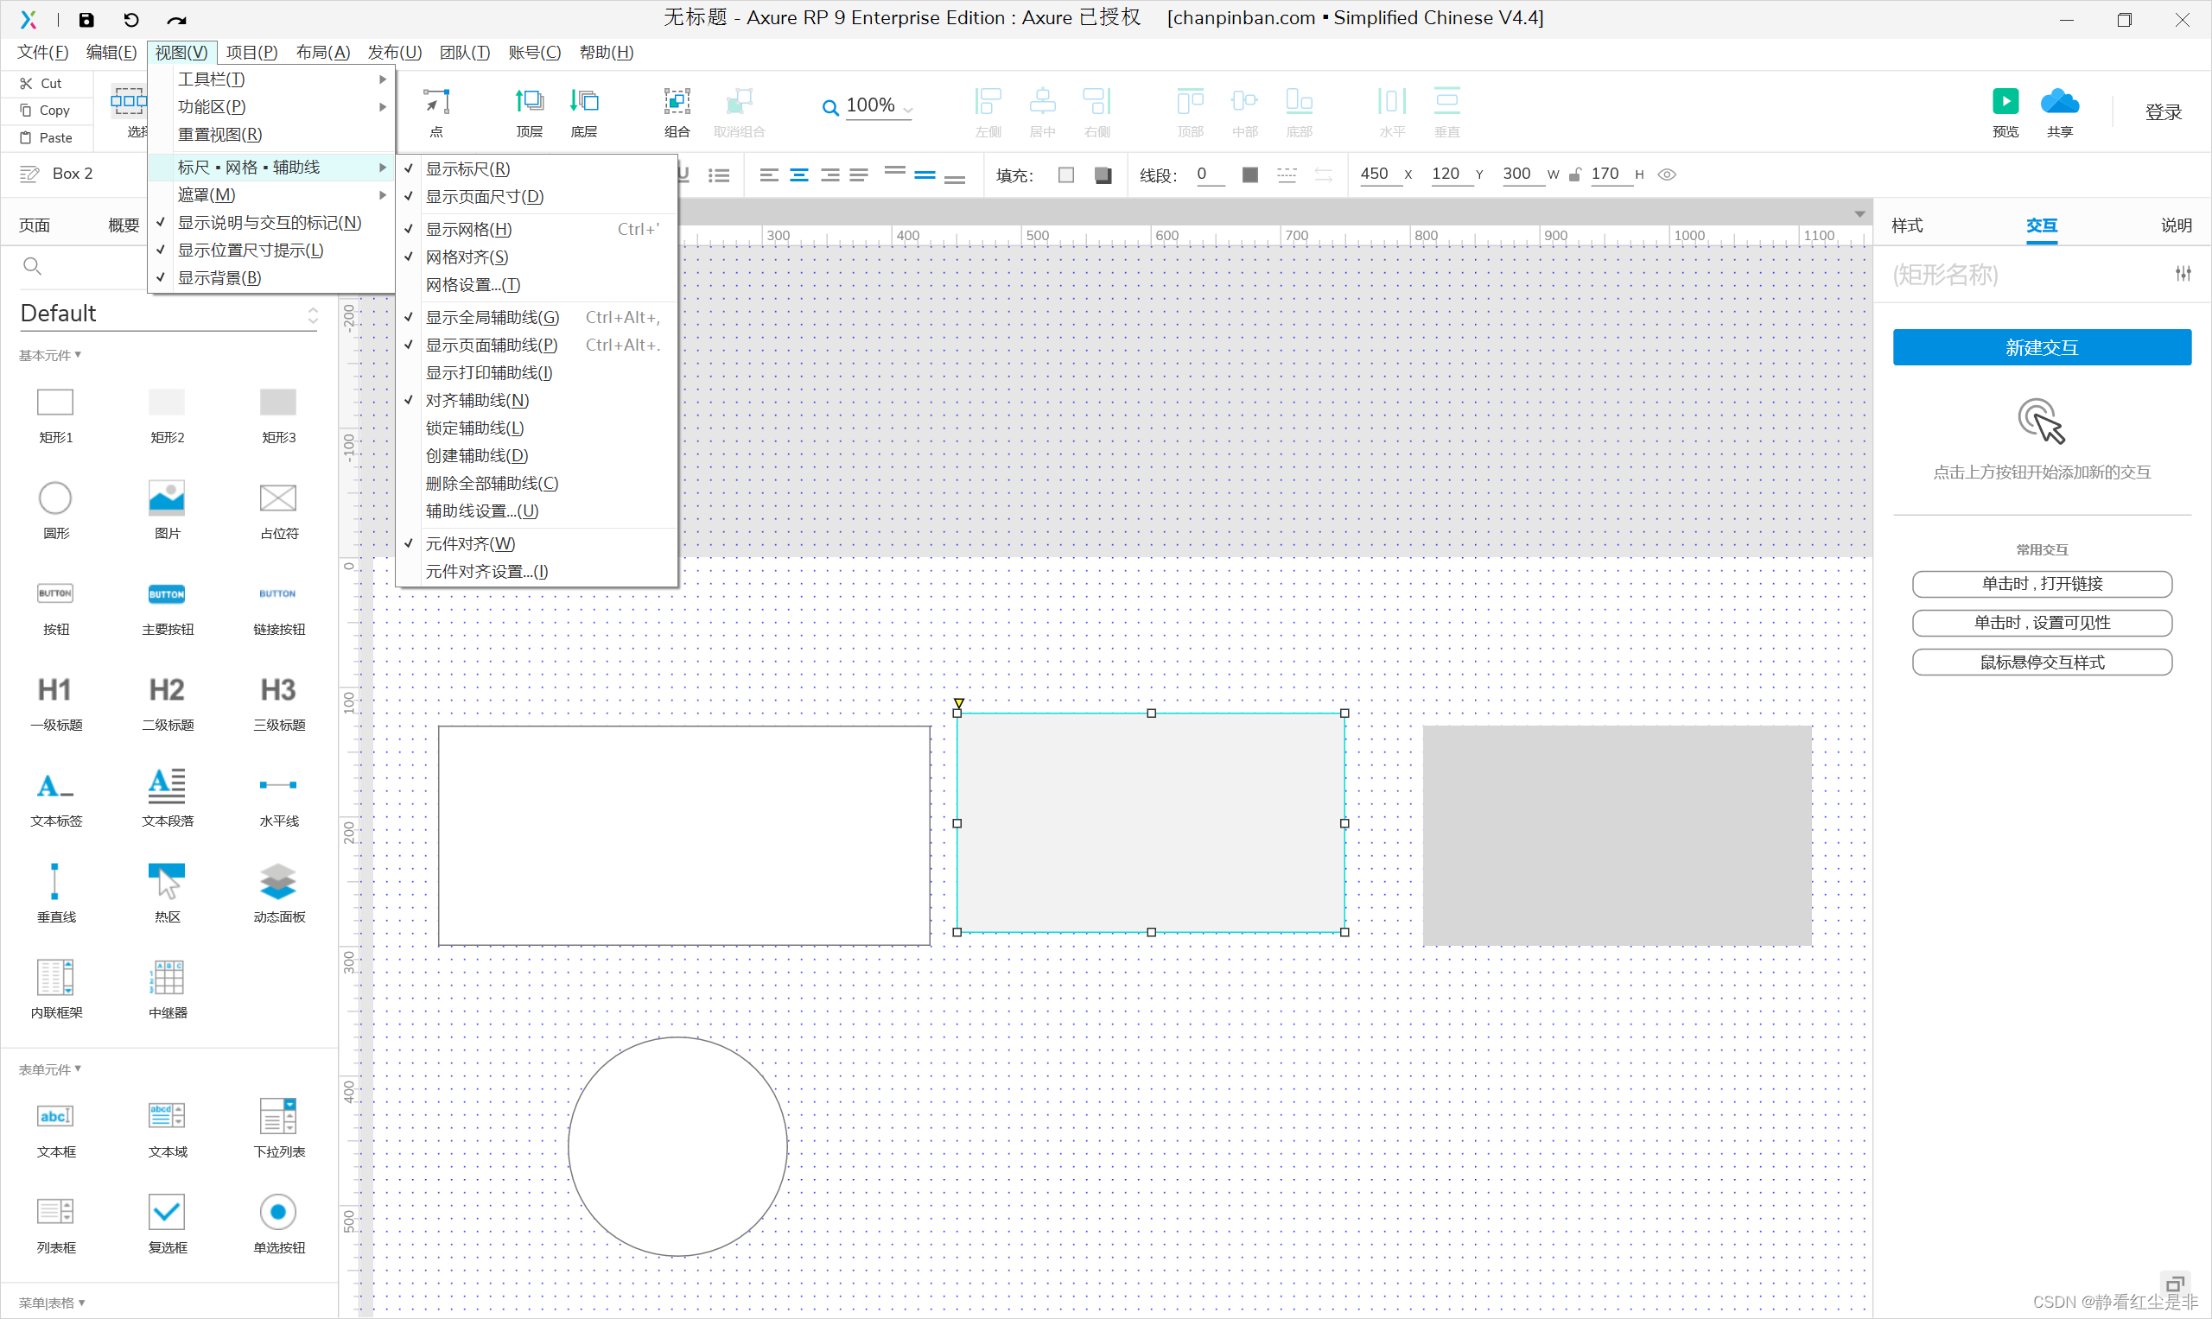Image resolution: width=2212 pixels, height=1319 pixels.
Task: Uncheck 显示标尺(R) show rulers option
Action: click(x=467, y=169)
